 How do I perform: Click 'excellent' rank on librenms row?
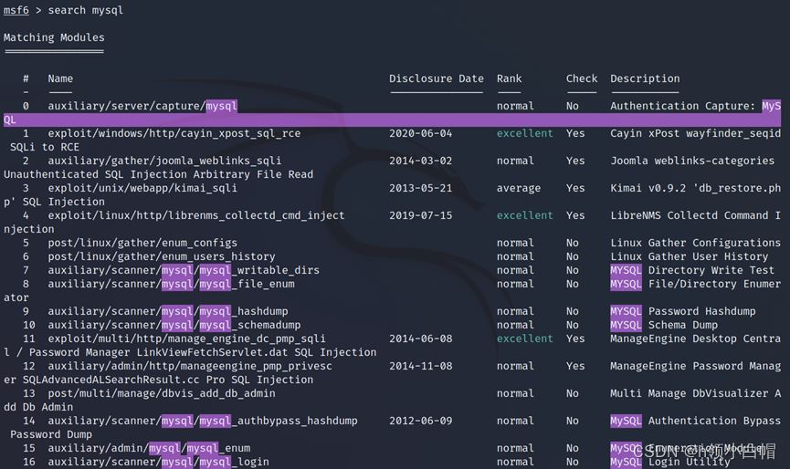pos(525,215)
